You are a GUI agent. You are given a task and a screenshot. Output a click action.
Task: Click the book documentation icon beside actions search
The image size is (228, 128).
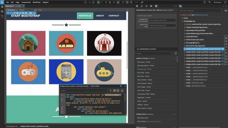(x=176, y=53)
